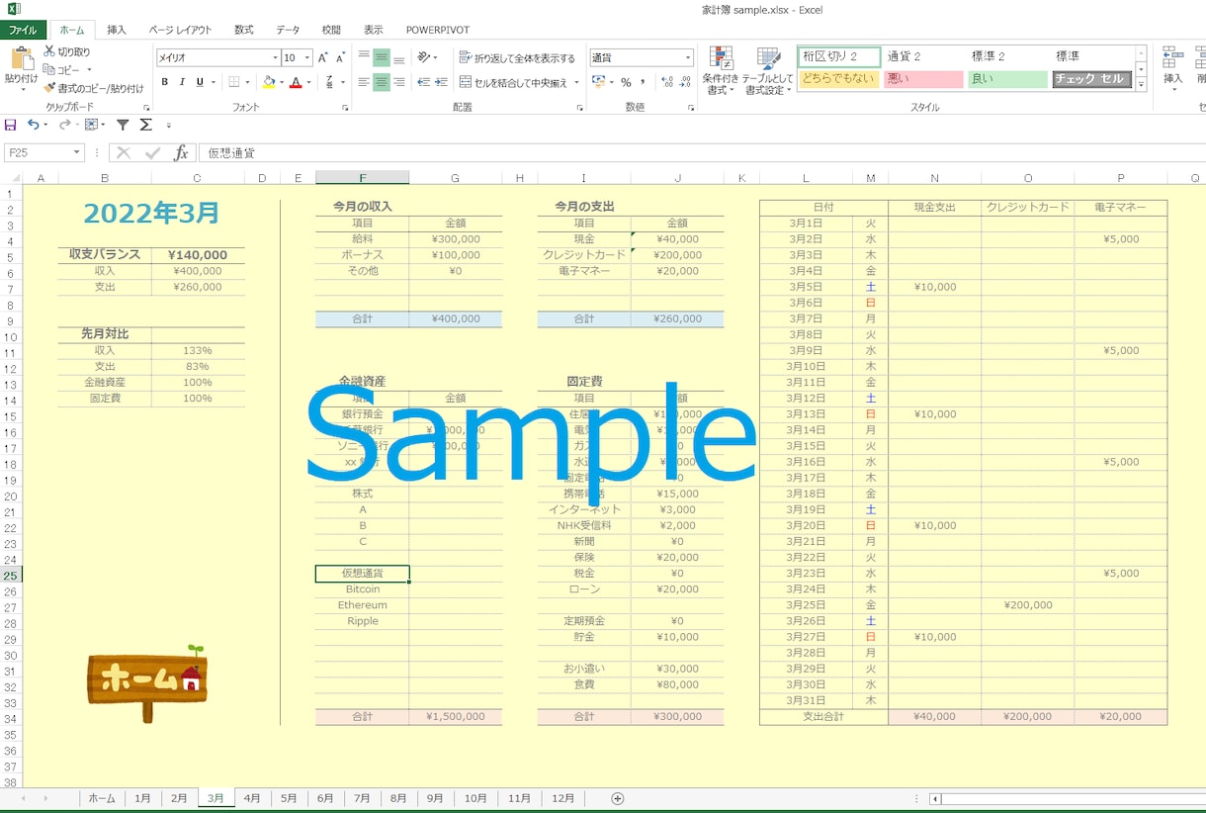This screenshot has width=1206, height=813.
Task: Toggle right text alignment
Action: pos(398,82)
